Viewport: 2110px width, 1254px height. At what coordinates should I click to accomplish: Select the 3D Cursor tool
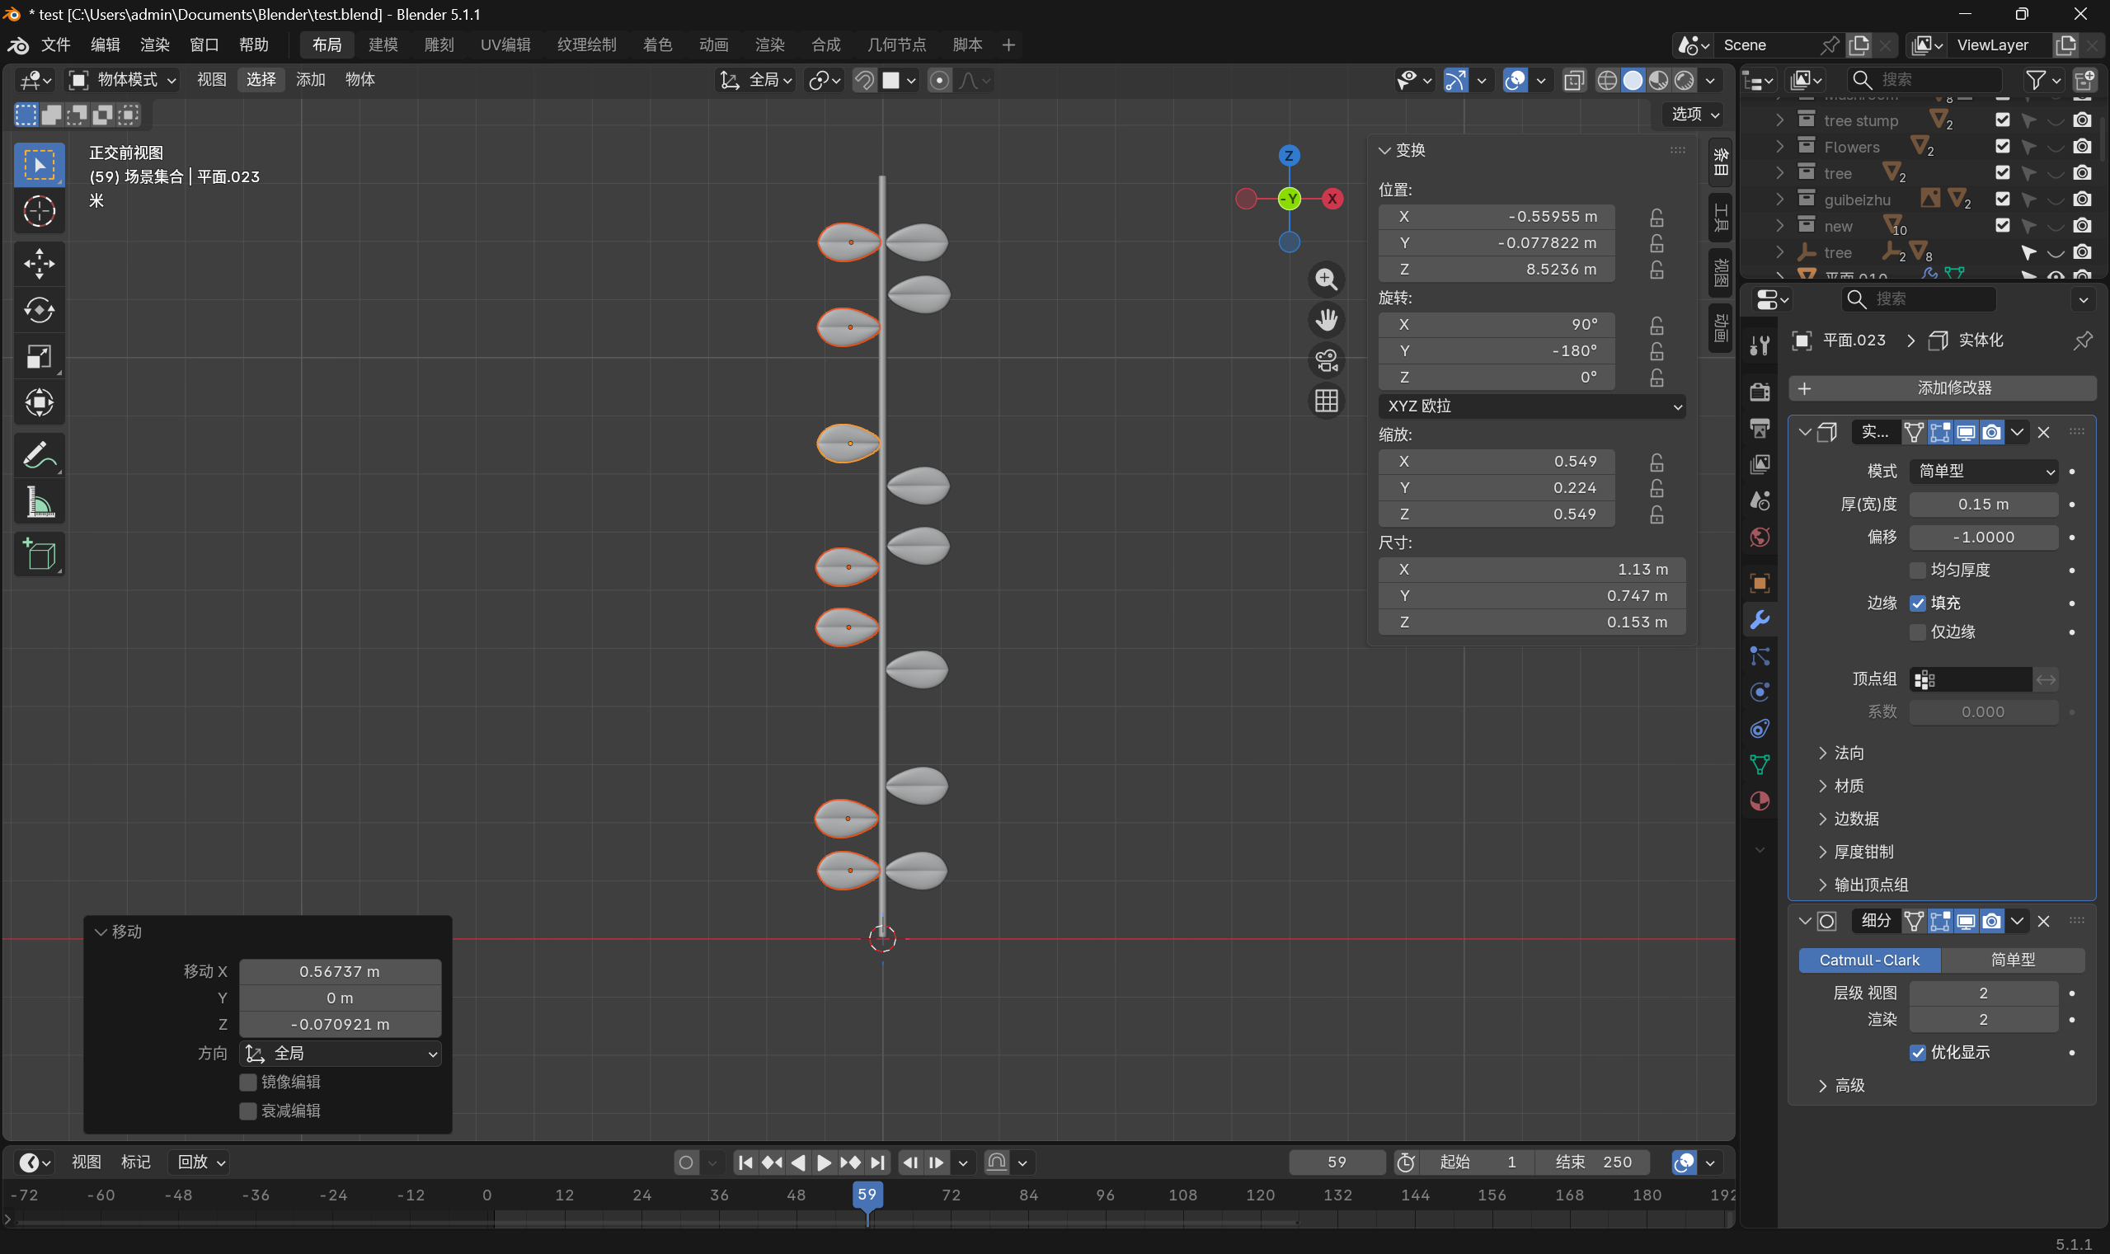(x=39, y=211)
